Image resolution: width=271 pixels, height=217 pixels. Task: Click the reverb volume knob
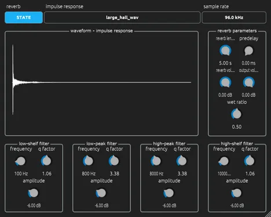pyautogui.click(x=225, y=82)
